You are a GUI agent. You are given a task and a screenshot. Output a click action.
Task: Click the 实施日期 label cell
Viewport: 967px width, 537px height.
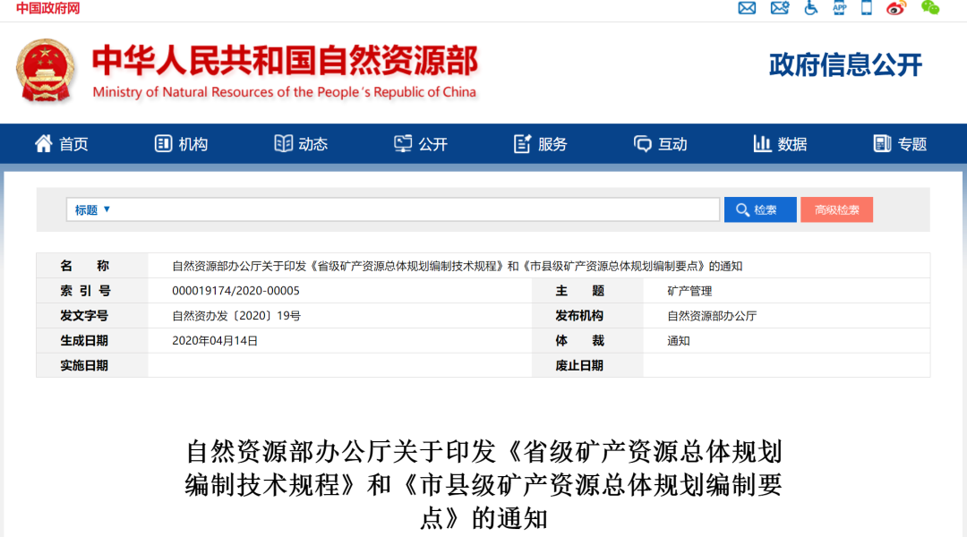(x=92, y=365)
